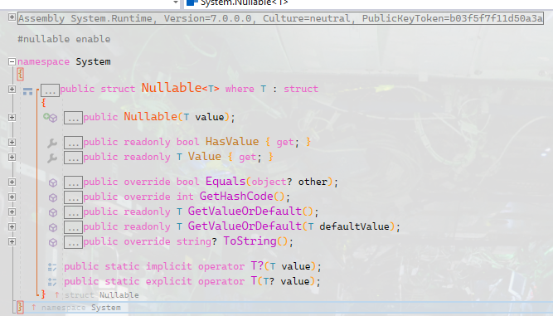
Task: Expand outline node beside HasValue property
Action: point(12,142)
